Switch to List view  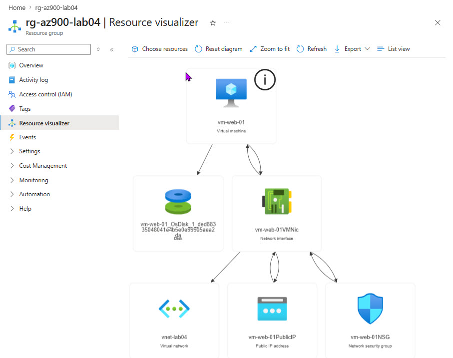394,49
